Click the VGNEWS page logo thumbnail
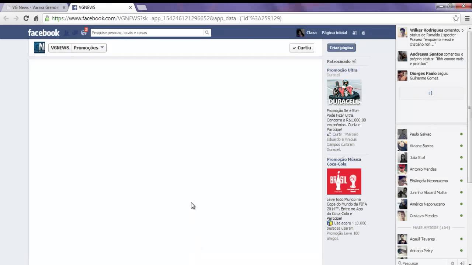472x265 pixels. pos(39,47)
